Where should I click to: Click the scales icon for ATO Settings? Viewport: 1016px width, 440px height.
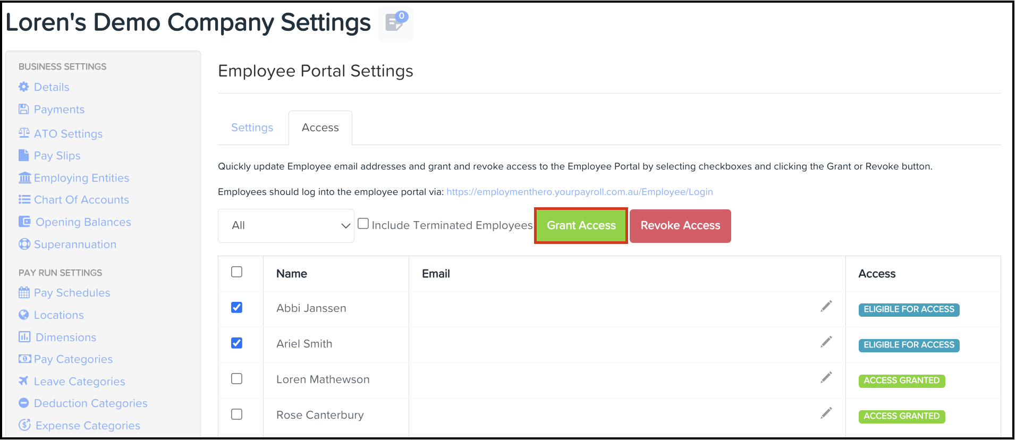24,133
